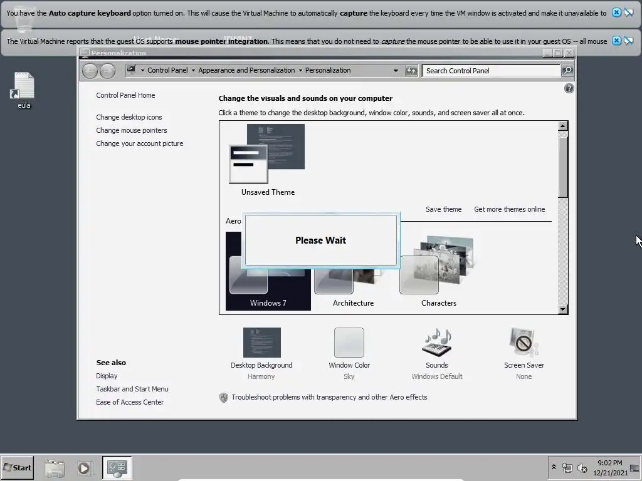Open Ease of Access Center link
This screenshot has width=642, height=481.
[x=130, y=402]
